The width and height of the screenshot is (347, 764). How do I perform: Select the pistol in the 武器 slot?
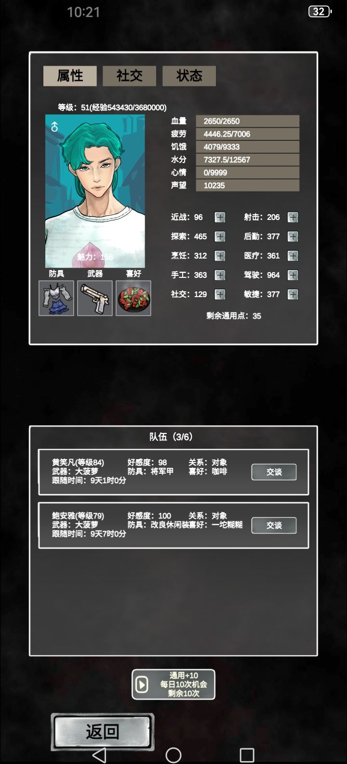coord(95,298)
